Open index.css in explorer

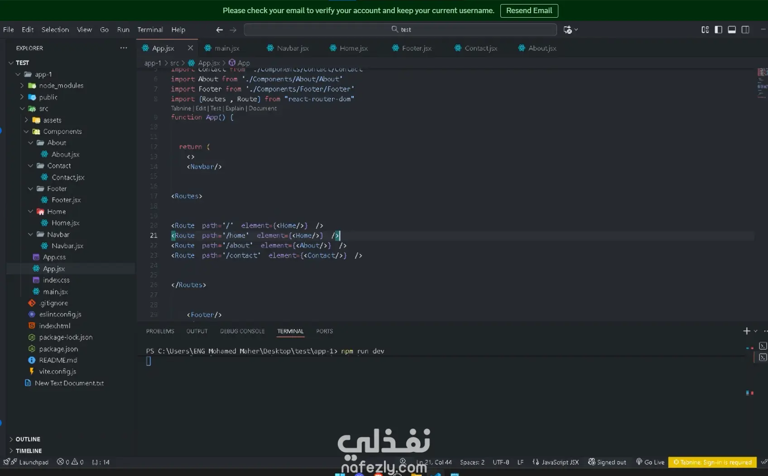click(x=56, y=280)
